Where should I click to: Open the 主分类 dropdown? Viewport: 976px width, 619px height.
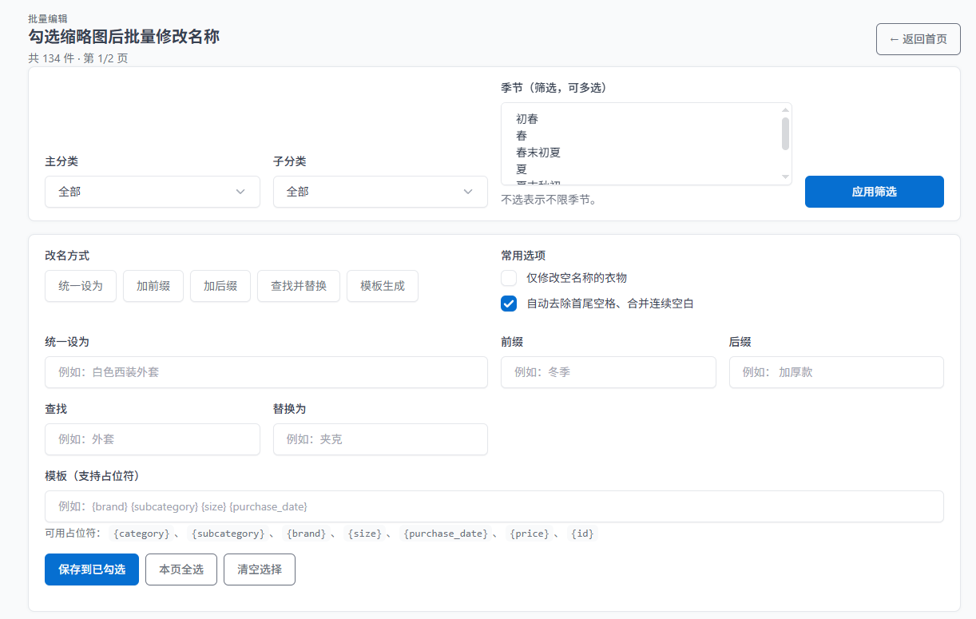[152, 192]
